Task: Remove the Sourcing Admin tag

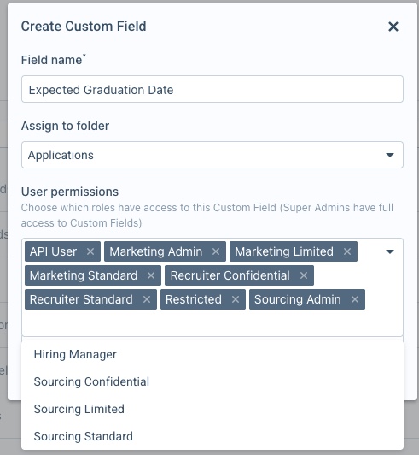Action: pos(355,299)
